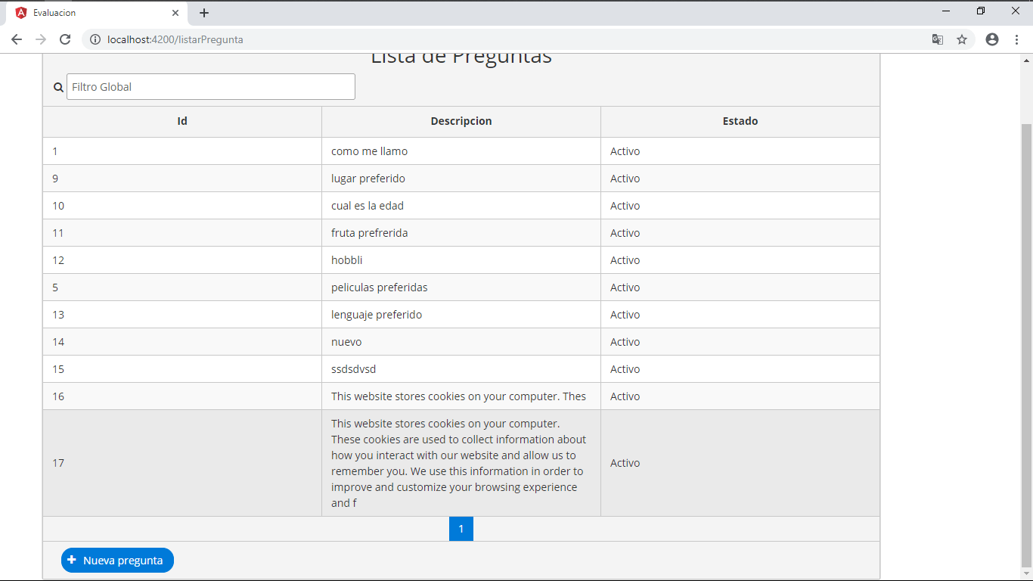The image size is (1033, 581).
Task: Open a new browser tab
Action: pyautogui.click(x=204, y=12)
